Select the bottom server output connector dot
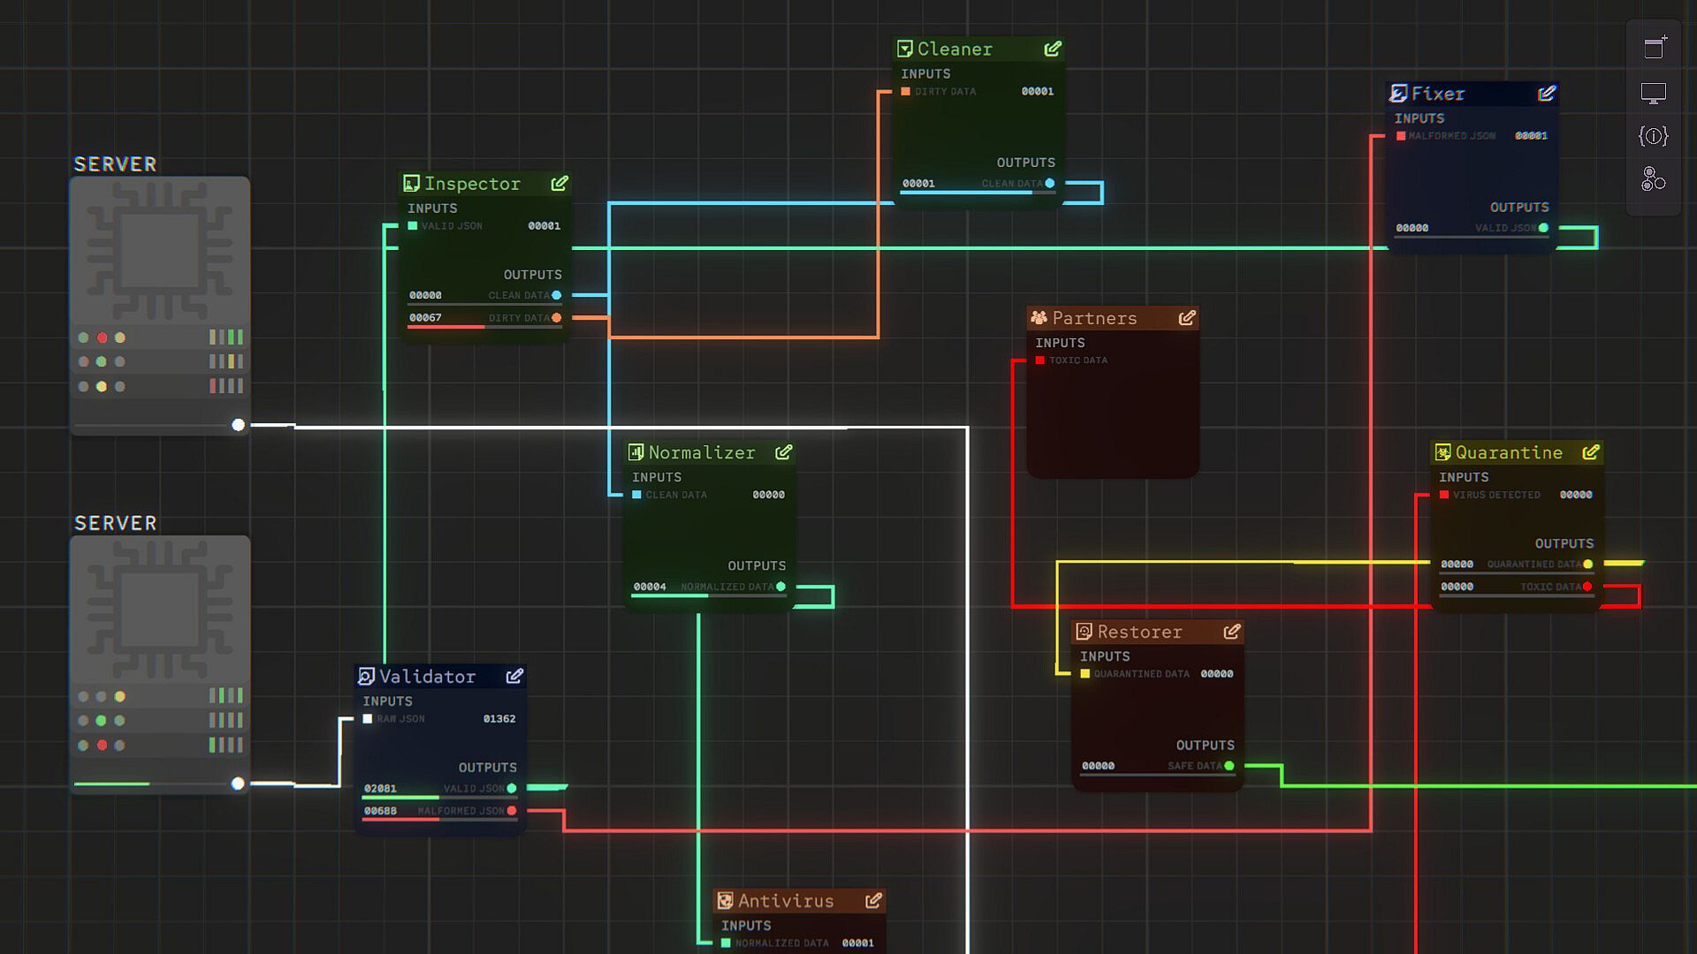The width and height of the screenshot is (1697, 954). coord(238,784)
